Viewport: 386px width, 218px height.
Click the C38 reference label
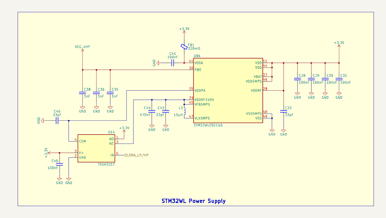tap(87, 90)
